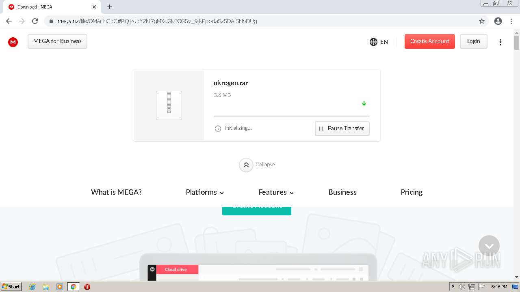
Task: Click the download progress bar
Action: [292, 116]
